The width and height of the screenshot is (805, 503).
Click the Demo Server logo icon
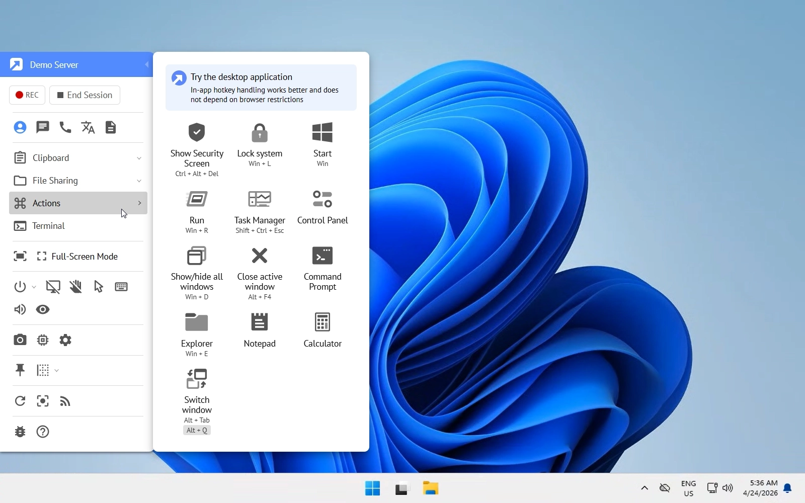click(16, 64)
